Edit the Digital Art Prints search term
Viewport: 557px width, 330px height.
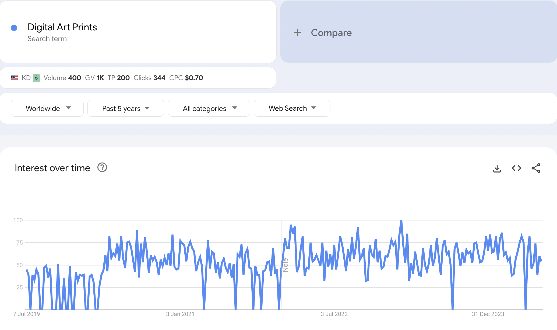pyautogui.click(x=62, y=27)
